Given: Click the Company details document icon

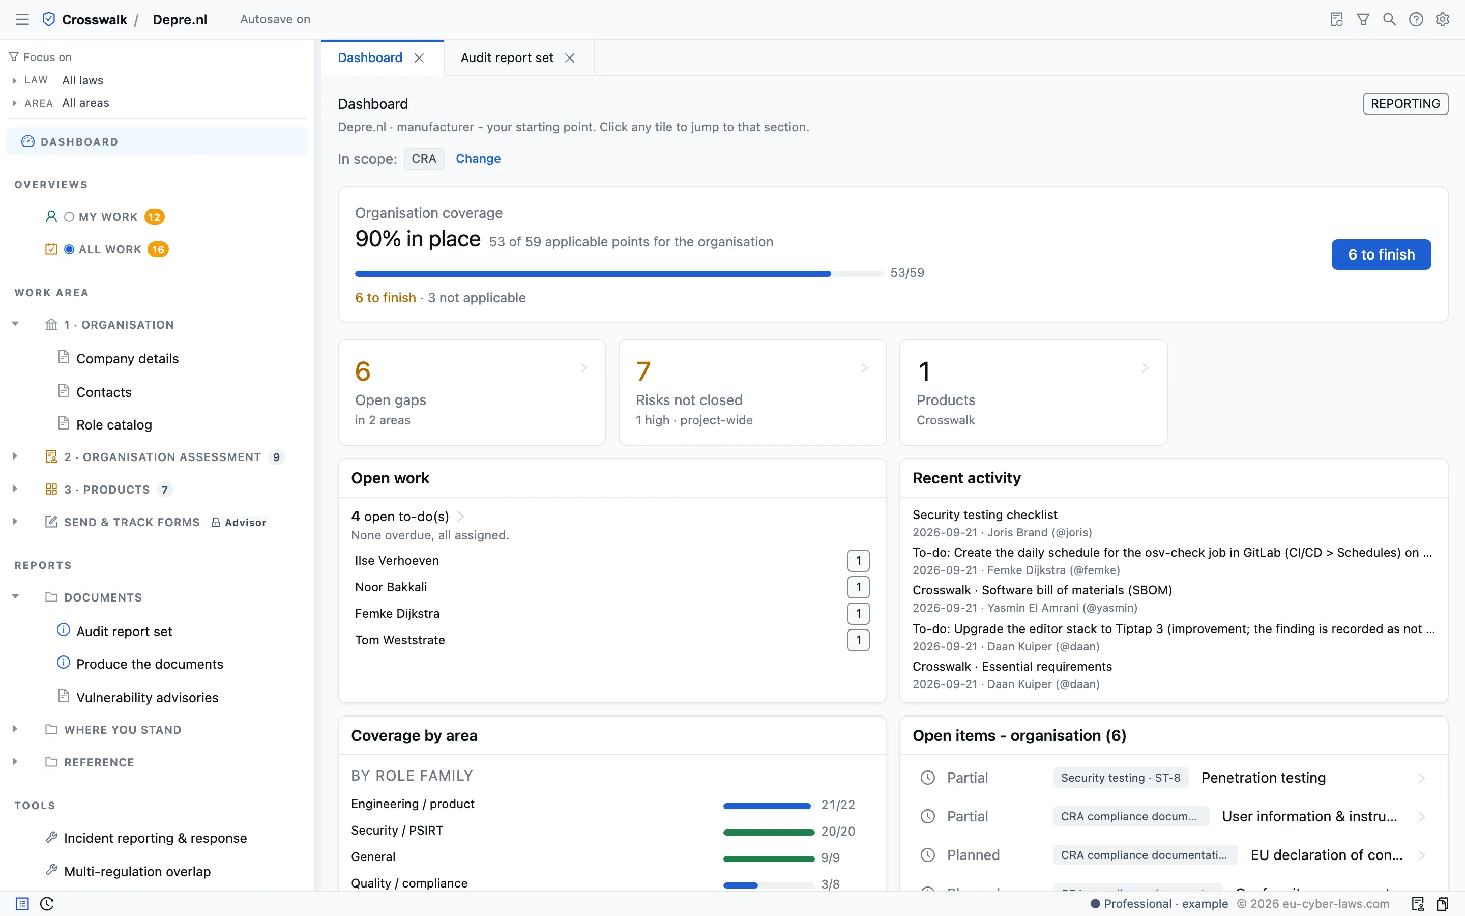Looking at the screenshot, I should 64,357.
